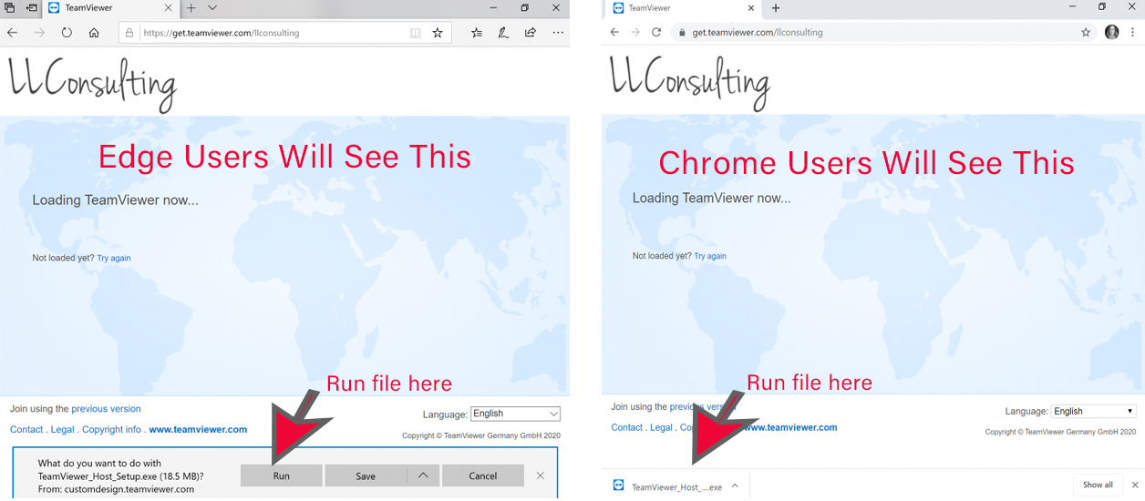Bookmark this page star in Chrome
Viewport: 1145px width, 501px height.
point(1086,33)
